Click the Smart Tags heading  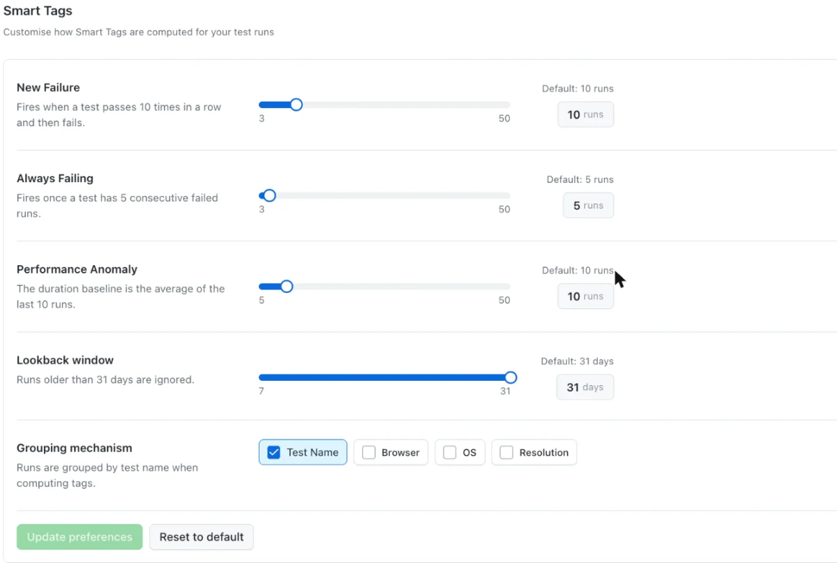(x=38, y=11)
